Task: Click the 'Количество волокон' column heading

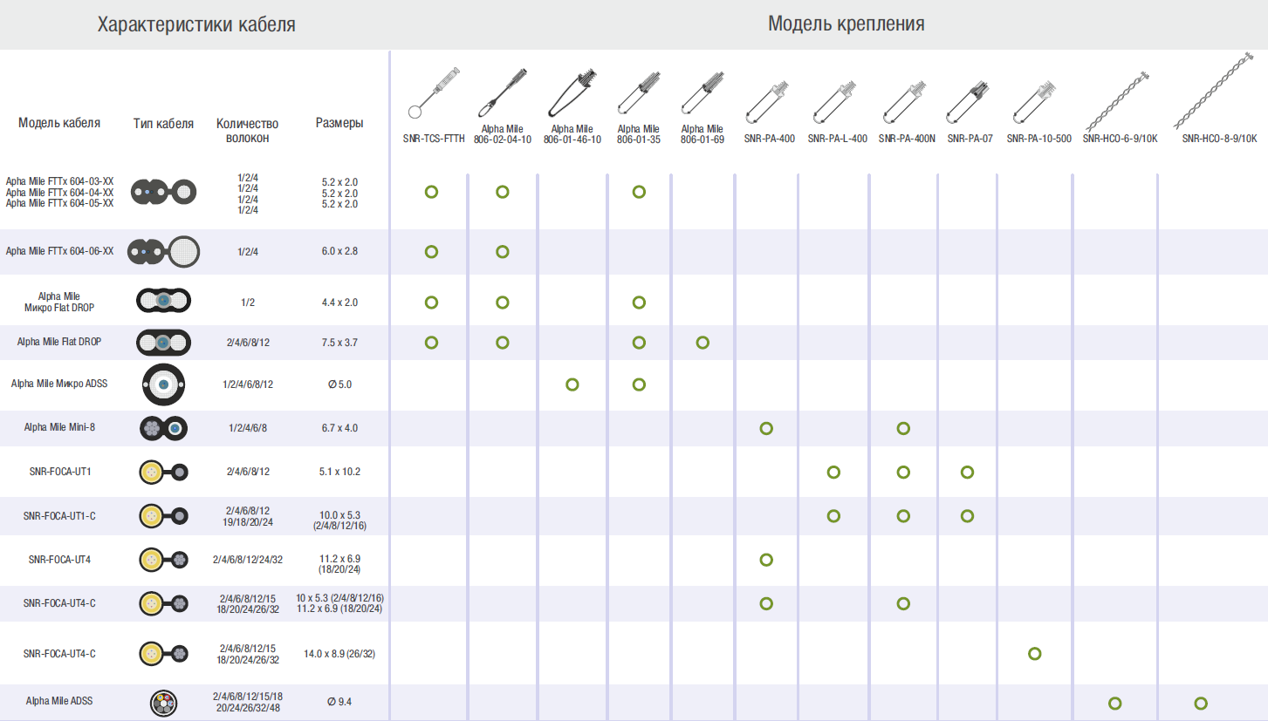Action: click(x=247, y=131)
